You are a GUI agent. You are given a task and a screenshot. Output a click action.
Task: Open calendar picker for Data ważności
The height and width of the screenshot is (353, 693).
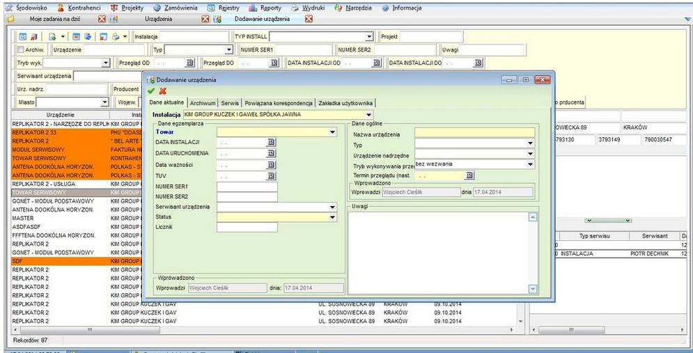coord(272,165)
